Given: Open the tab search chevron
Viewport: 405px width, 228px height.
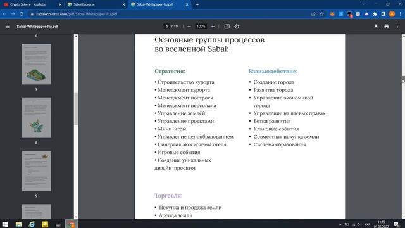Looking at the screenshot, I should coord(363,4).
